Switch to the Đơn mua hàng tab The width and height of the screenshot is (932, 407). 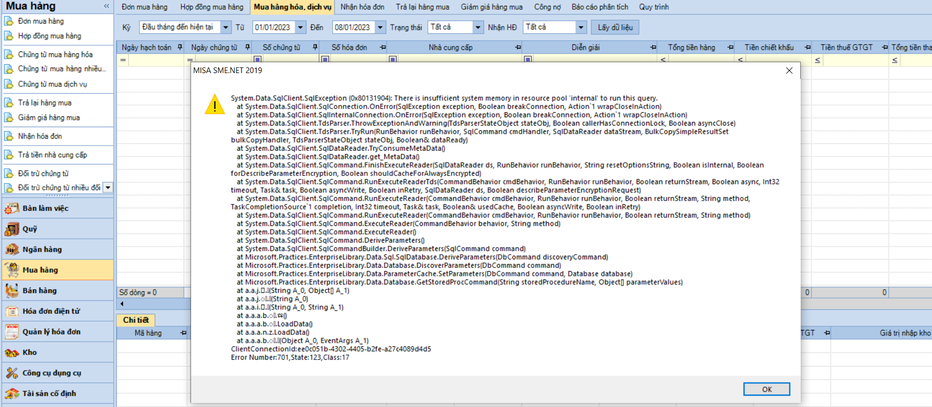pos(145,7)
